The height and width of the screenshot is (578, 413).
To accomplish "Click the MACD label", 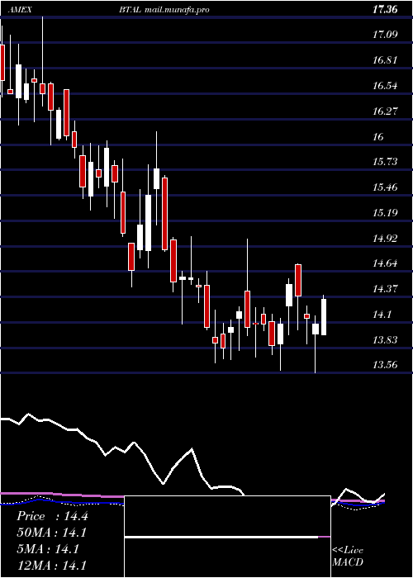I will point(348,562).
